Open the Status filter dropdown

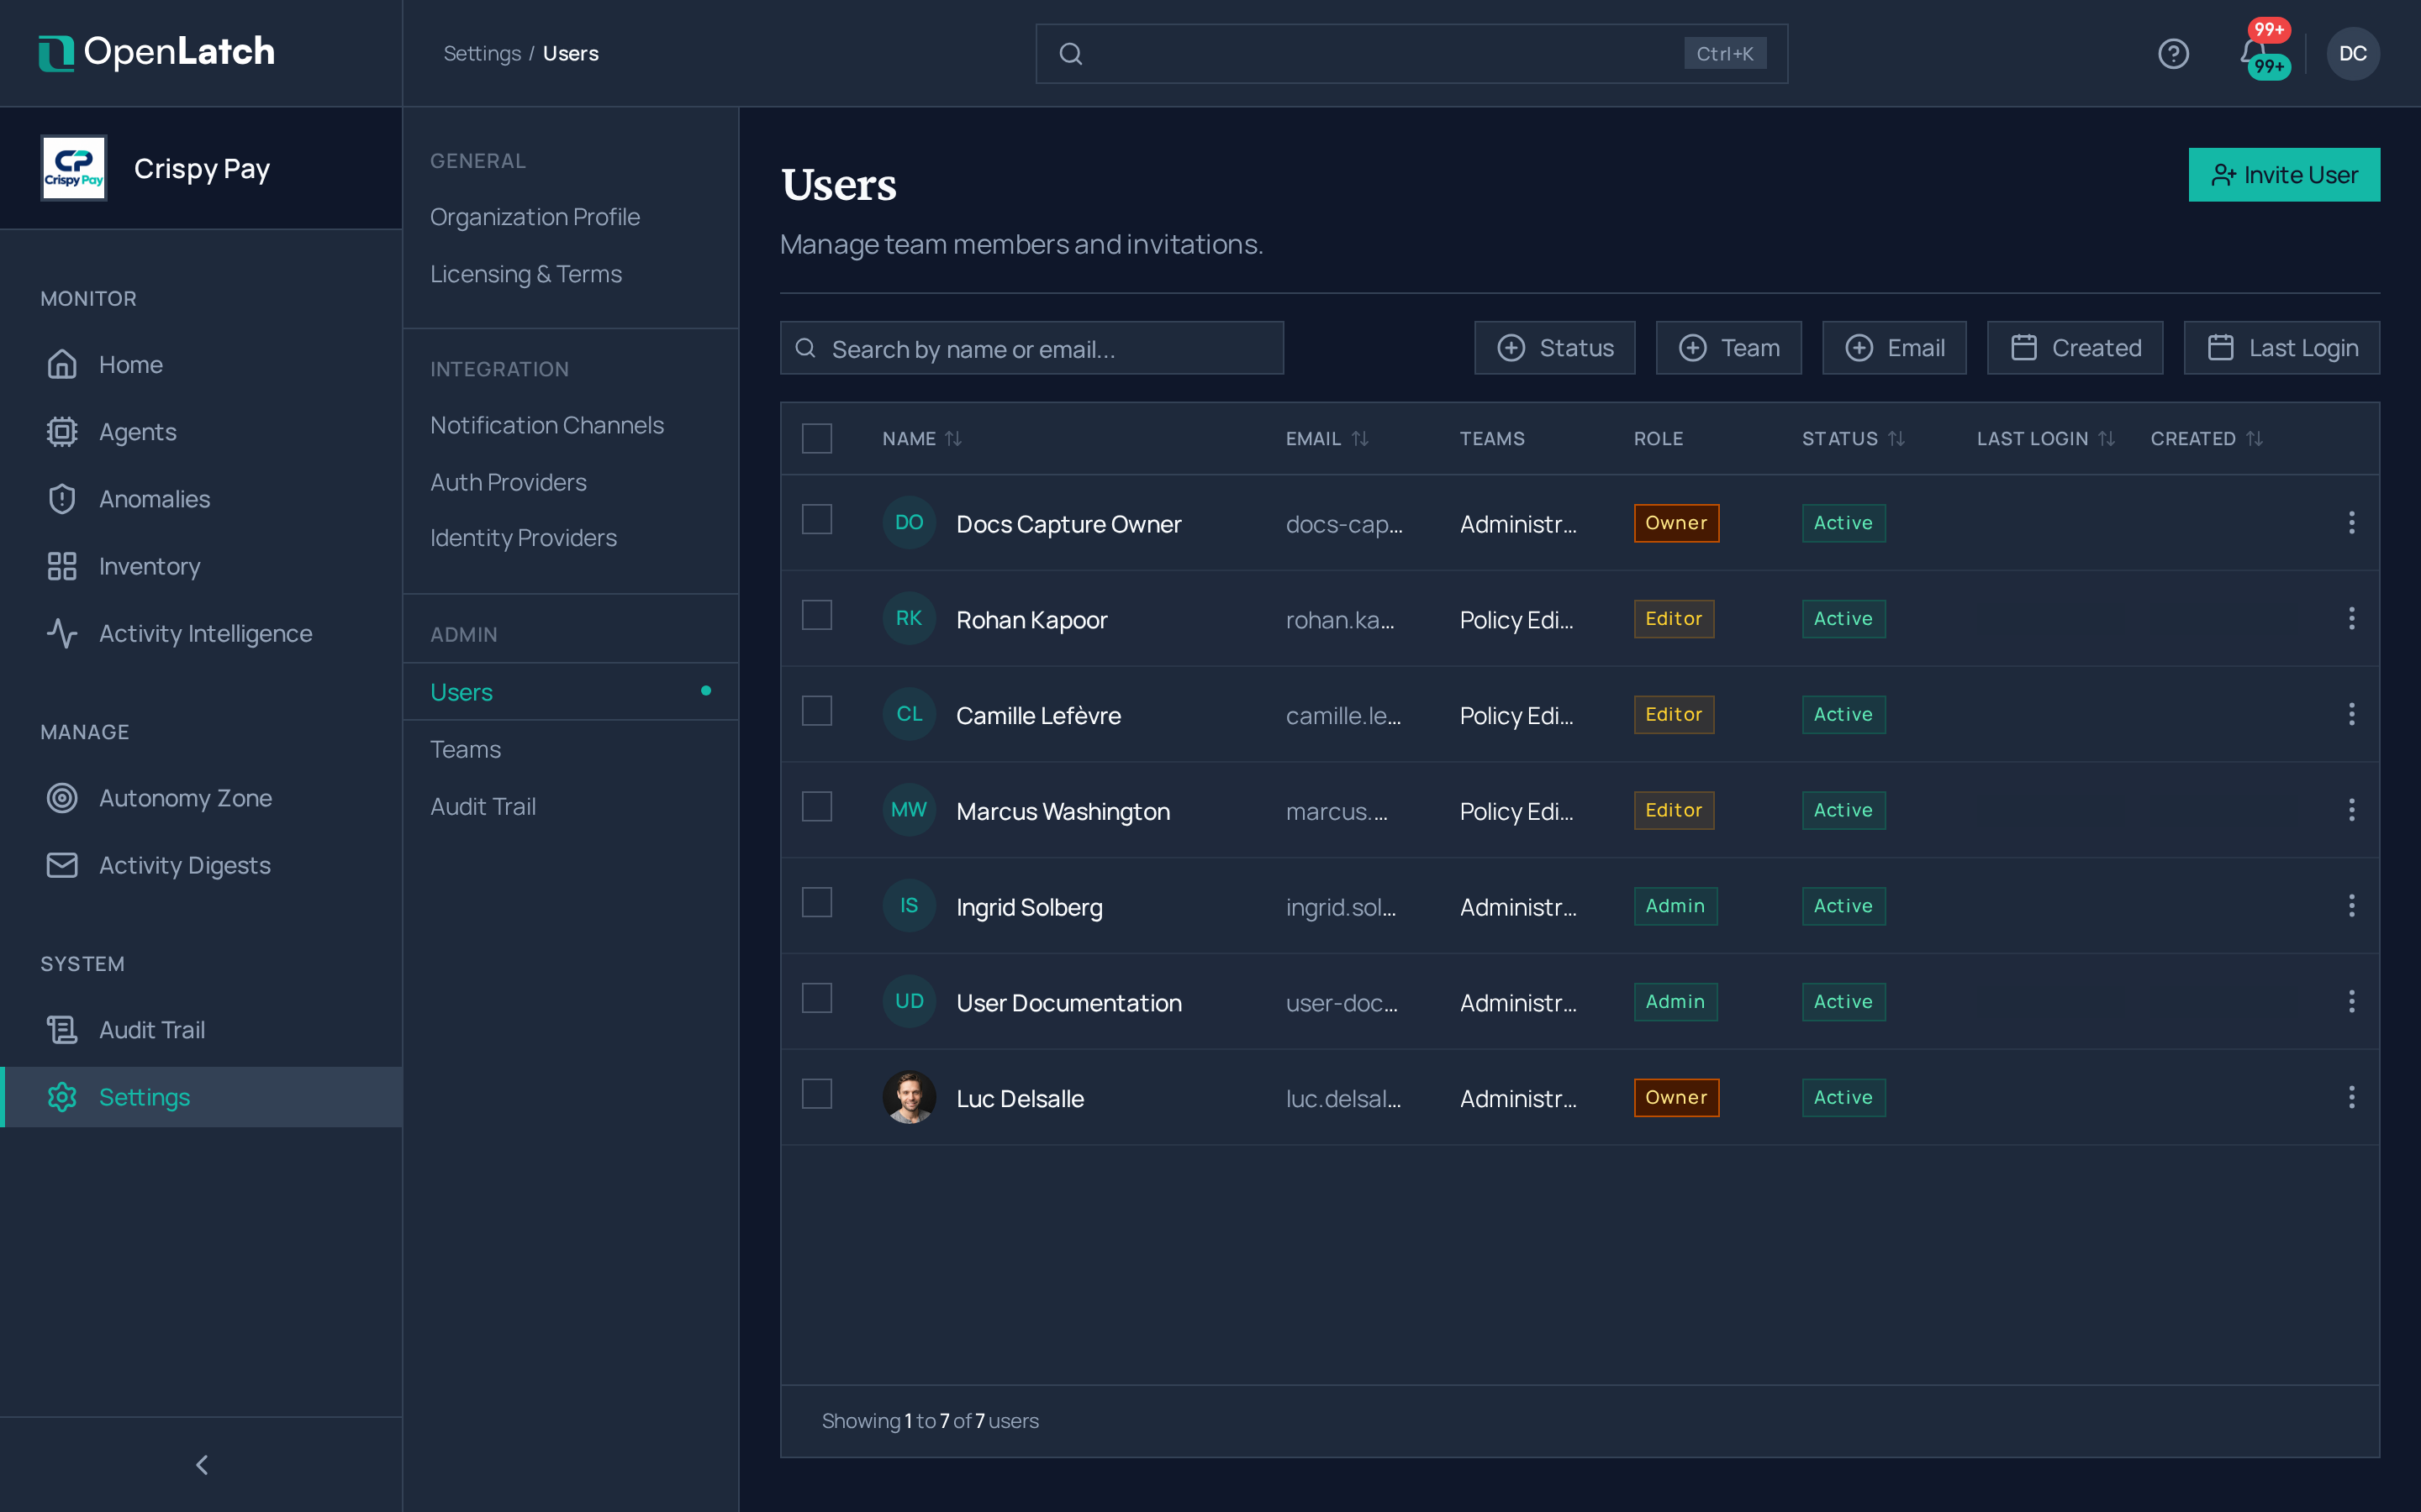pyautogui.click(x=1554, y=348)
